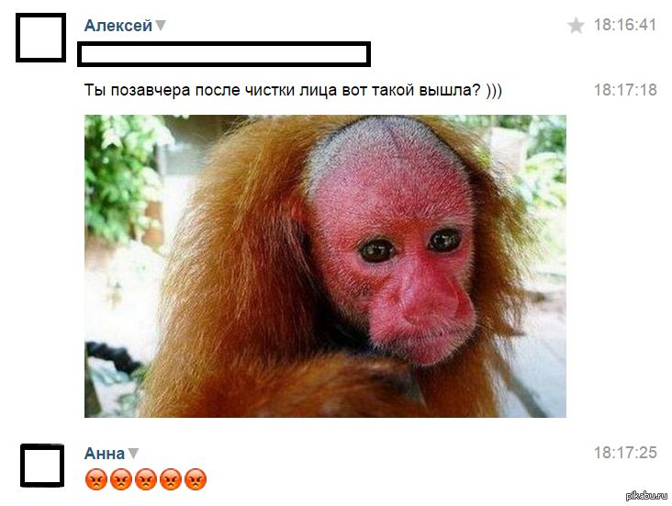
Task: Click the 18:17:25 timestamp
Action: click(625, 453)
